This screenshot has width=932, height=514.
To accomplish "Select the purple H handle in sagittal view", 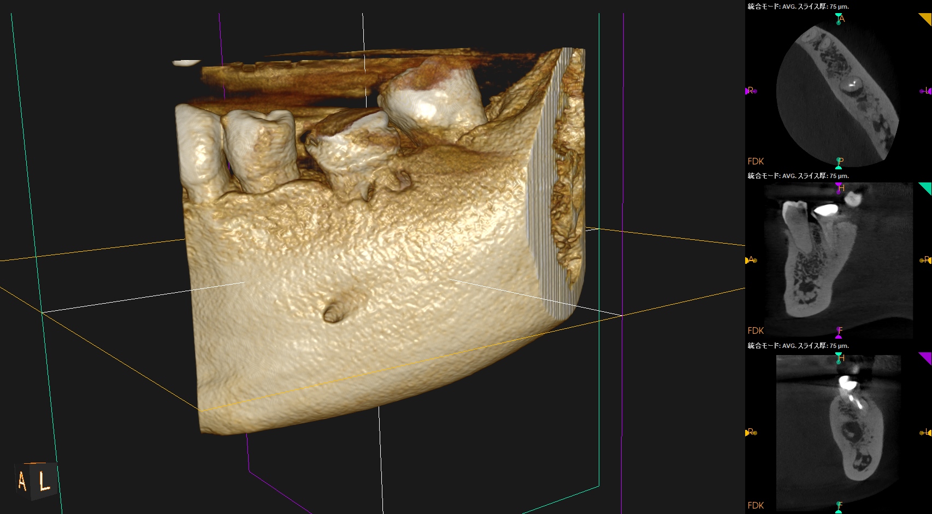I will pos(839,188).
